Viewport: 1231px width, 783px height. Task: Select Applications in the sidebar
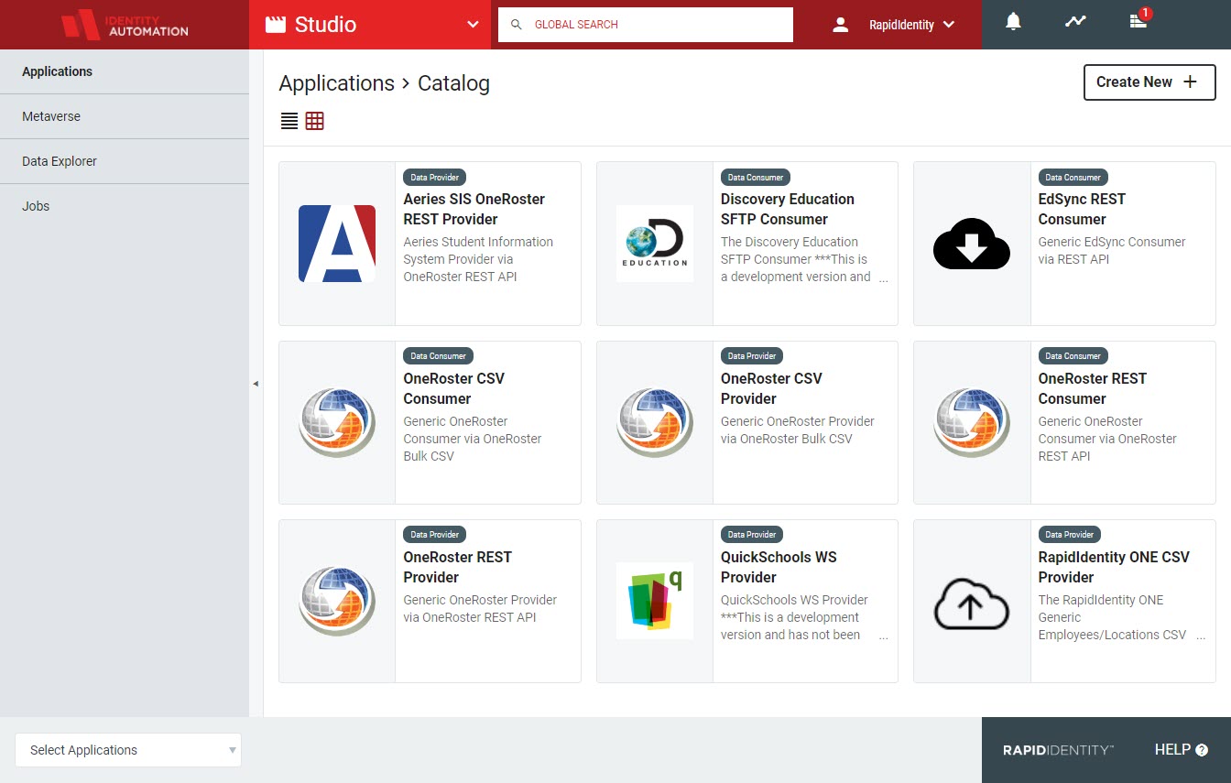pos(125,71)
